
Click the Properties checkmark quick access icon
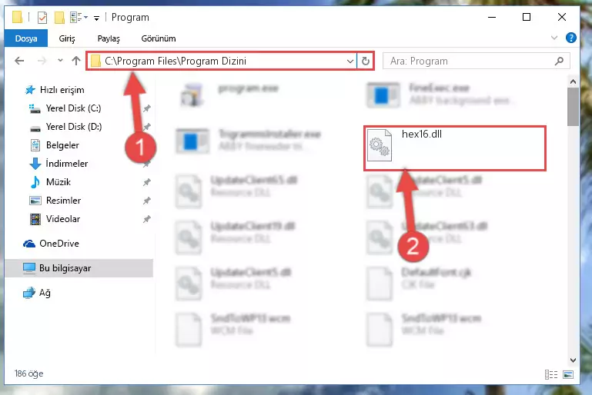click(x=42, y=18)
